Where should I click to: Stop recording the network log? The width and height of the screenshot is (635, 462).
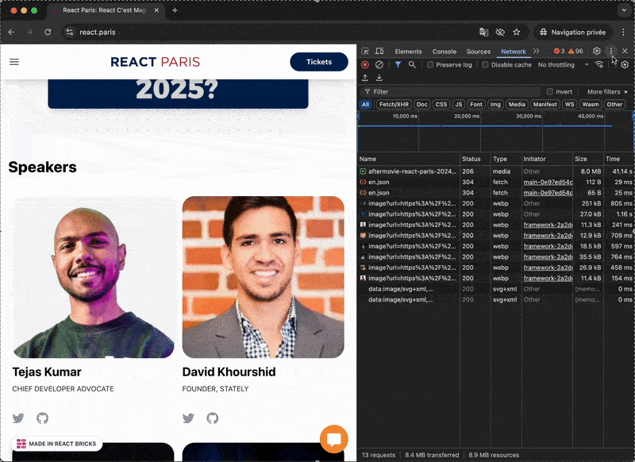(365, 65)
